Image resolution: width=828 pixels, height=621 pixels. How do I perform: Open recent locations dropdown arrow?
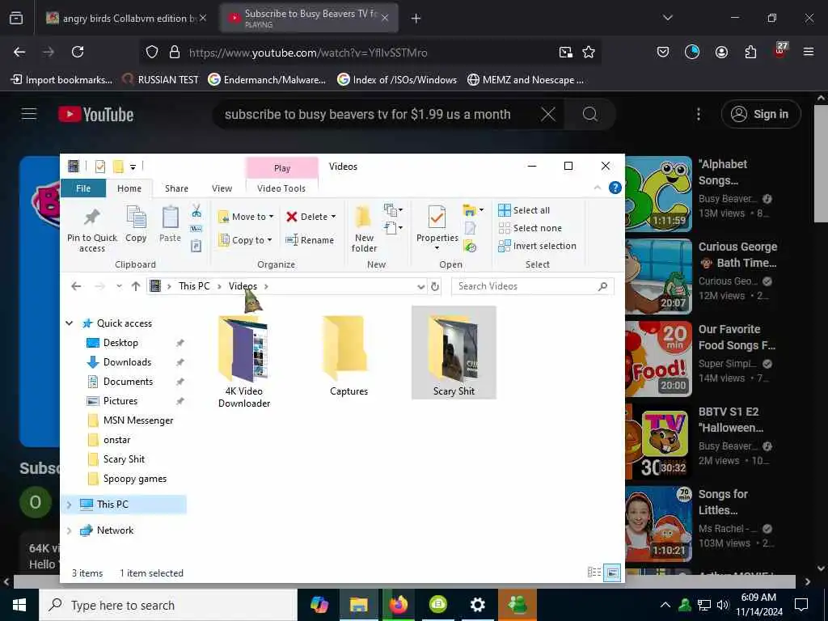pyautogui.click(x=120, y=286)
